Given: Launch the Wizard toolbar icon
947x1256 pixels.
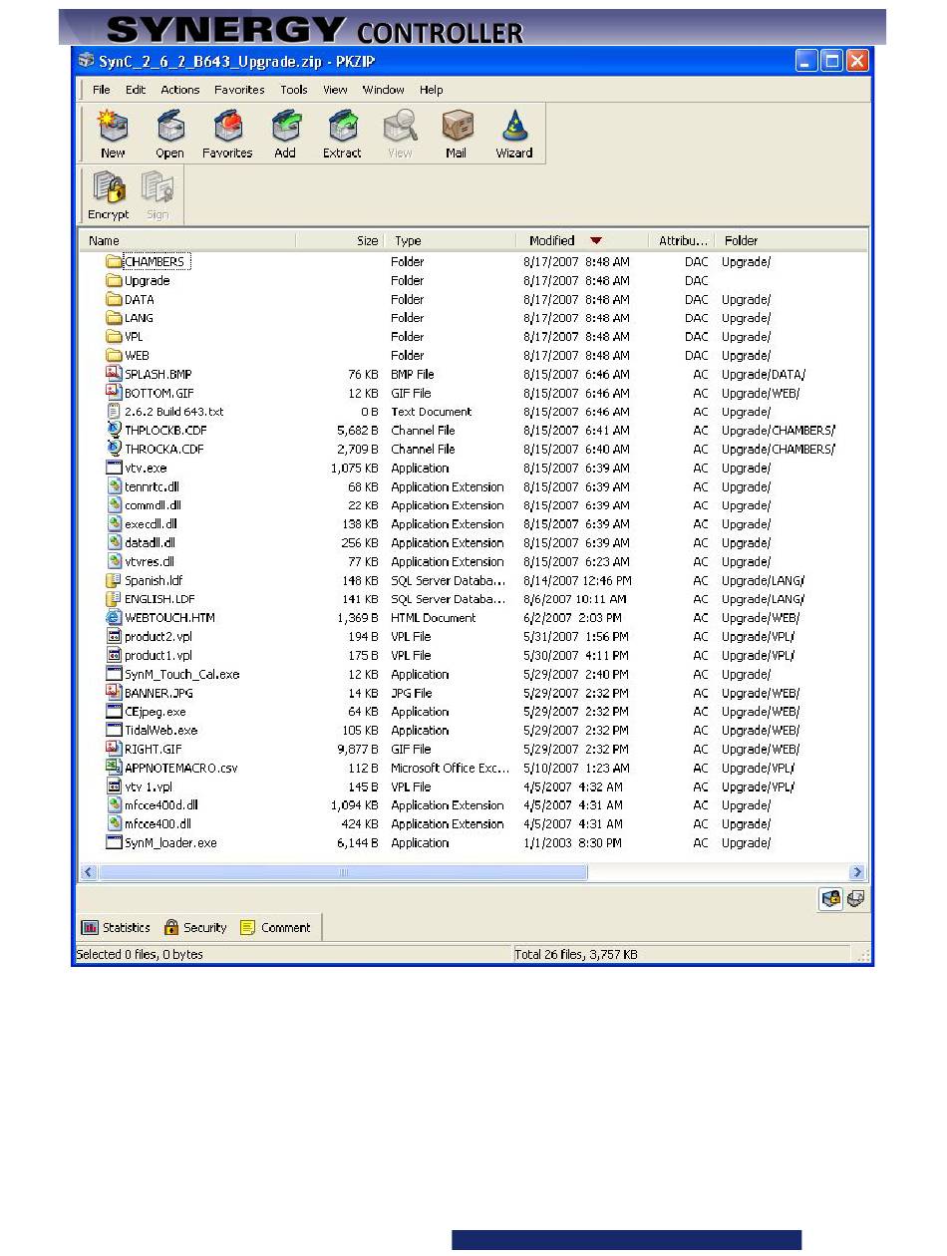Looking at the screenshot, I should pyautogui.click(x=514, y=127).
